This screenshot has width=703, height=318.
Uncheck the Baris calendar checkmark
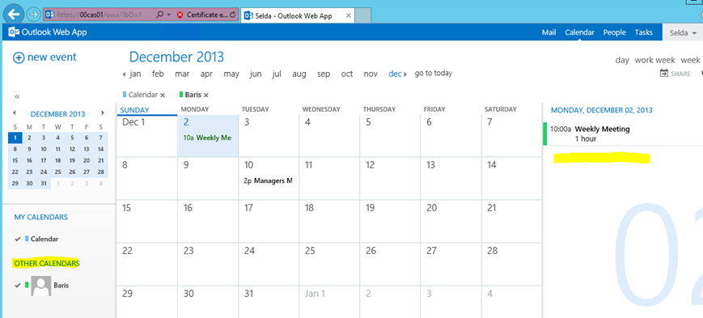18,286
